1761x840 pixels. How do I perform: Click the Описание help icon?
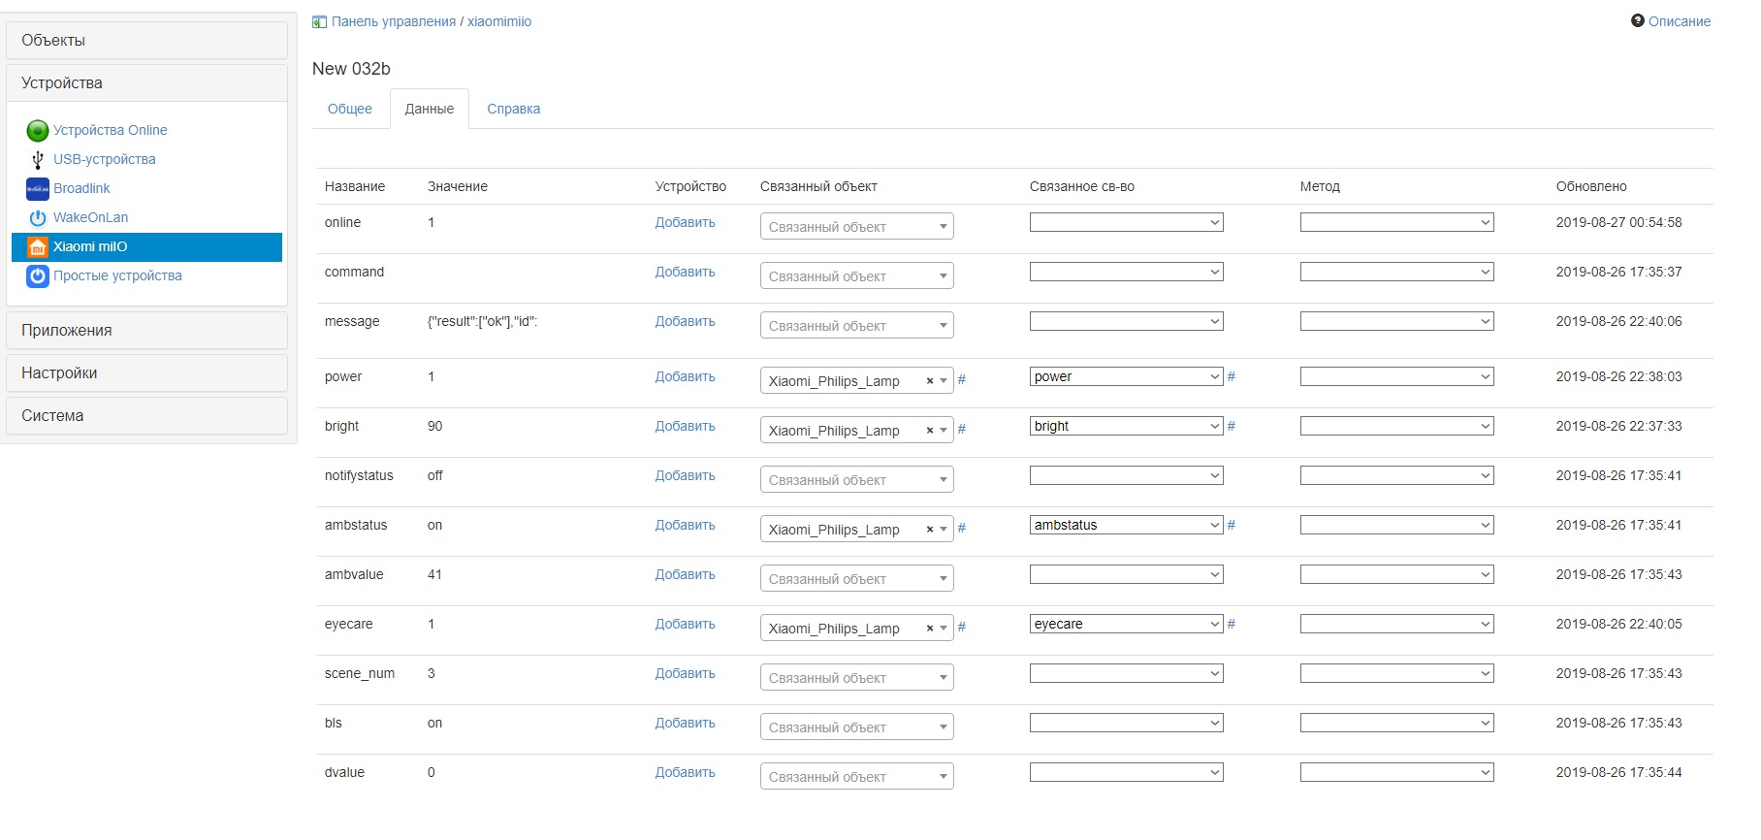pos(1638,21)
